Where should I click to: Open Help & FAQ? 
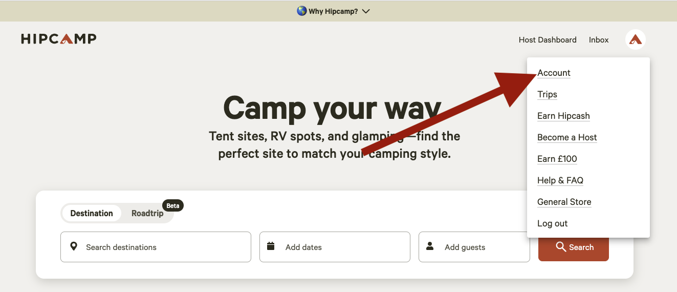[x=560, y=180]
